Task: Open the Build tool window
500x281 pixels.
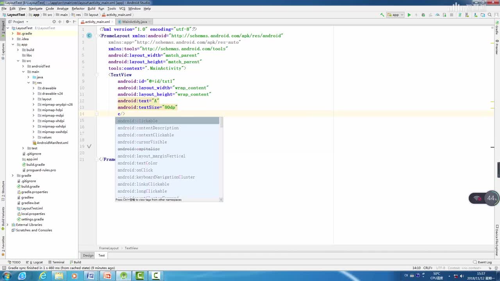Action: point(75,262)
